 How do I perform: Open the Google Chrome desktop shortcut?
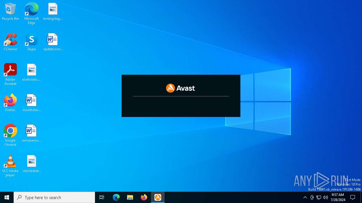[10, 135]
